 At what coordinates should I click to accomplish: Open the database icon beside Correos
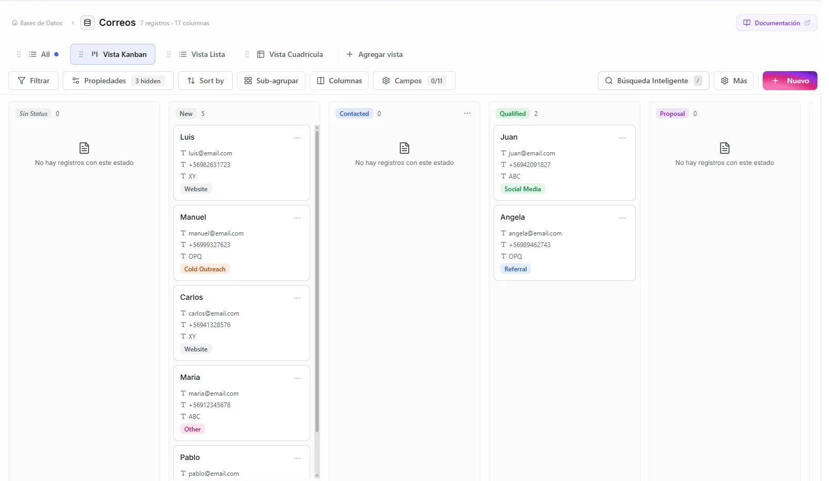tap(87, 23)
